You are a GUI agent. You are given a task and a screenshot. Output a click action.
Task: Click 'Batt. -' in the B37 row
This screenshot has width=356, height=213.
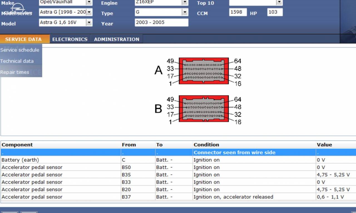tap(164, 197)
